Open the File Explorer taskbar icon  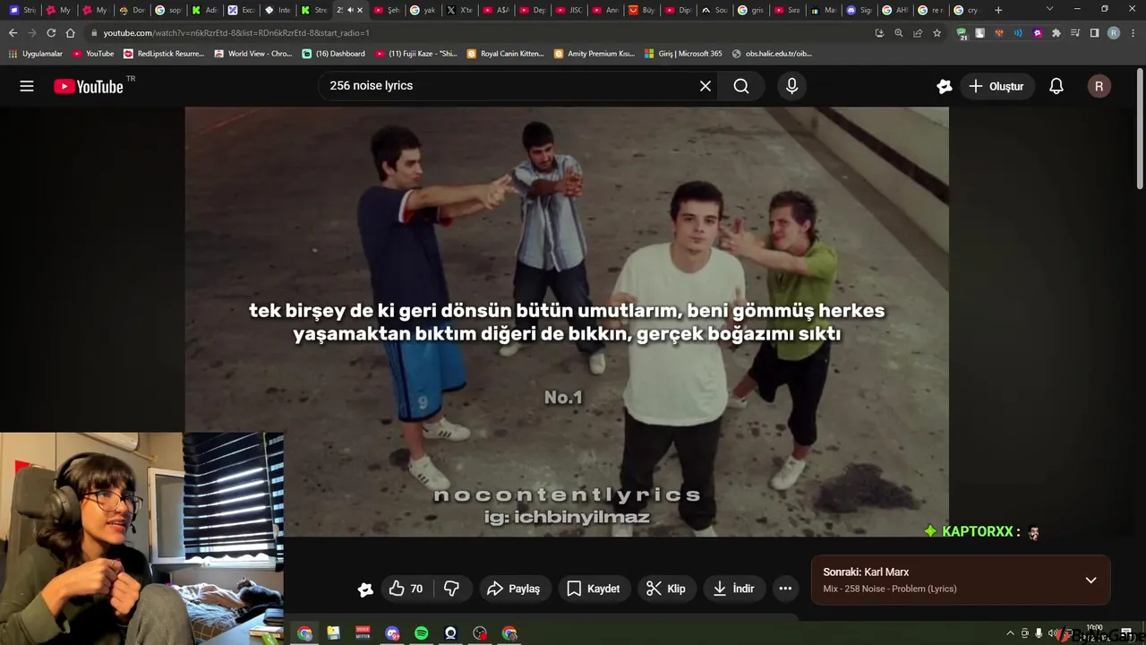coord(333,633)
